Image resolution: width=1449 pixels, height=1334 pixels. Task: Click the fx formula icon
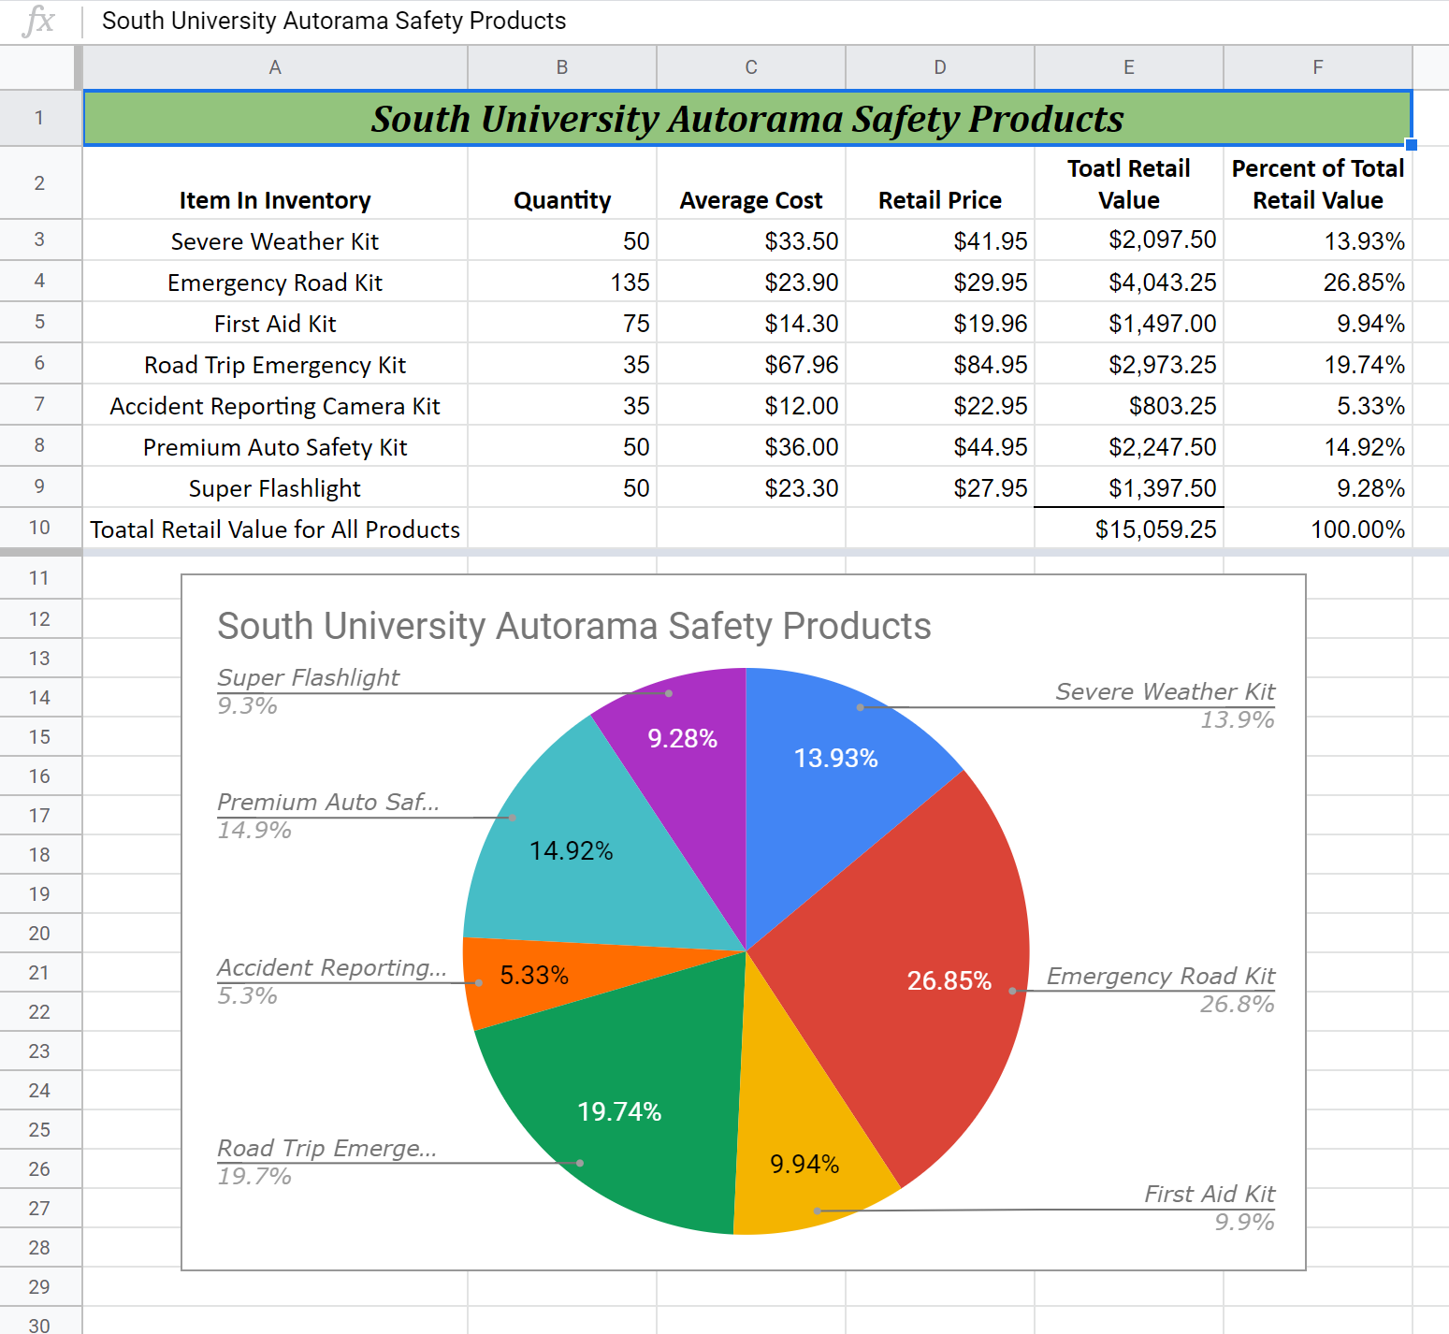(x=38, y=21)
